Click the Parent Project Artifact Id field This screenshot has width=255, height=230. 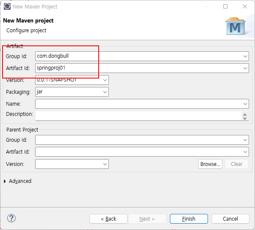[x=142, y=152]
